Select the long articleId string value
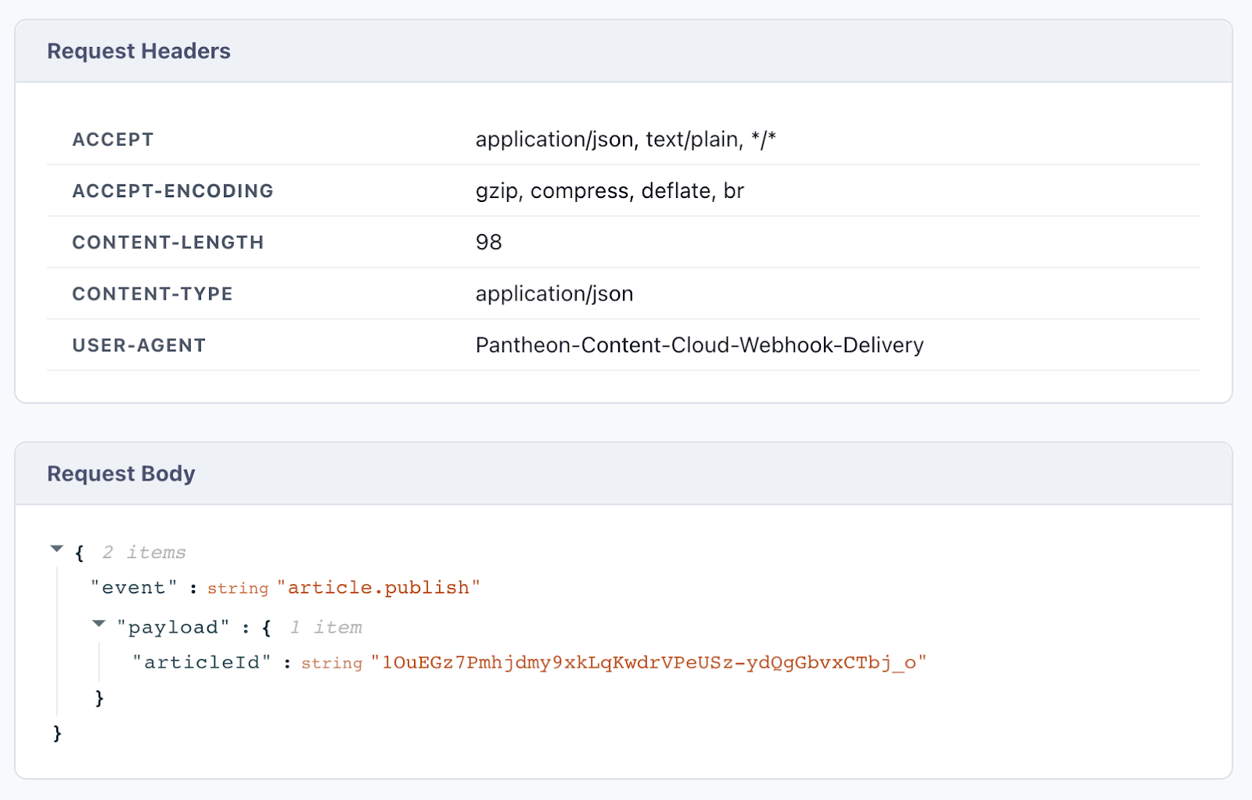 (x=649, y=663)
